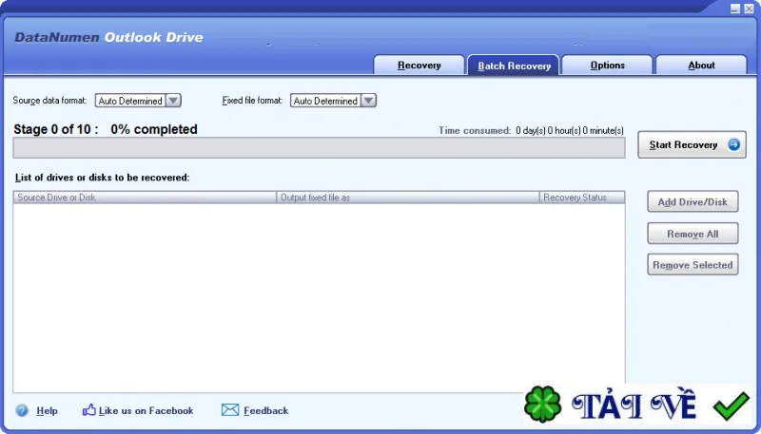This screenshot has width=761, height=434.
Task: Click the Time consumed value text
Action: point(569,130)
